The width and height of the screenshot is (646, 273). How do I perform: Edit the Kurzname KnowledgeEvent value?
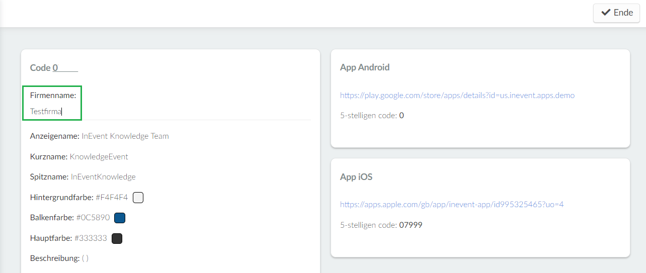99,157
